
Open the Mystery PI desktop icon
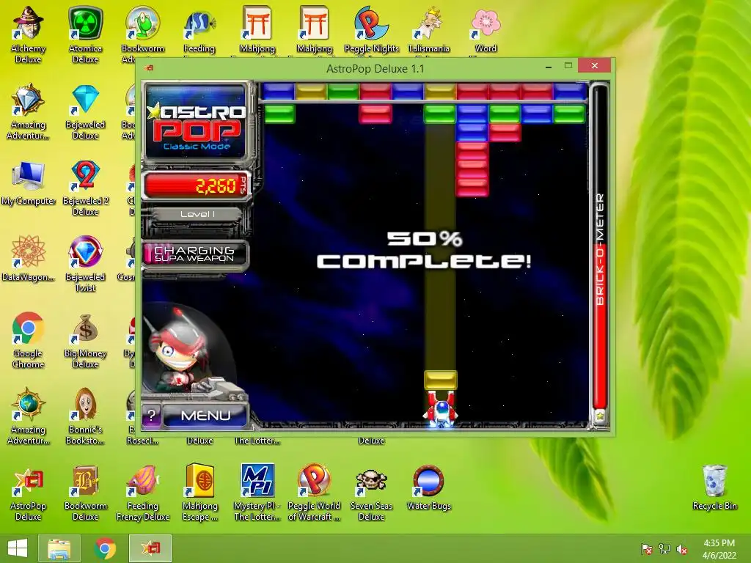click(257, 493)
